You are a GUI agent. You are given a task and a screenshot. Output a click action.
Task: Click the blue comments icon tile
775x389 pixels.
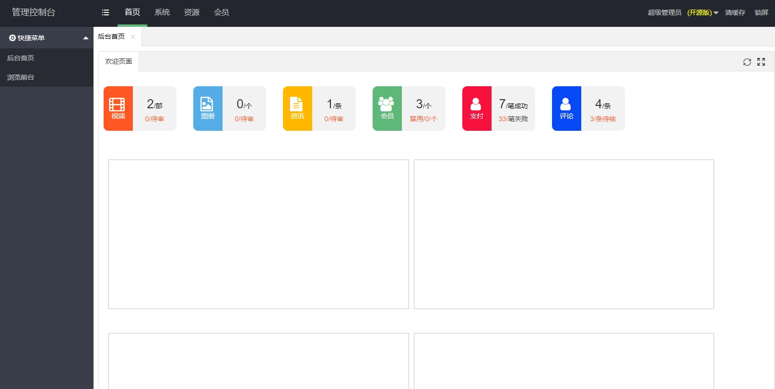[x=566, y=108]
